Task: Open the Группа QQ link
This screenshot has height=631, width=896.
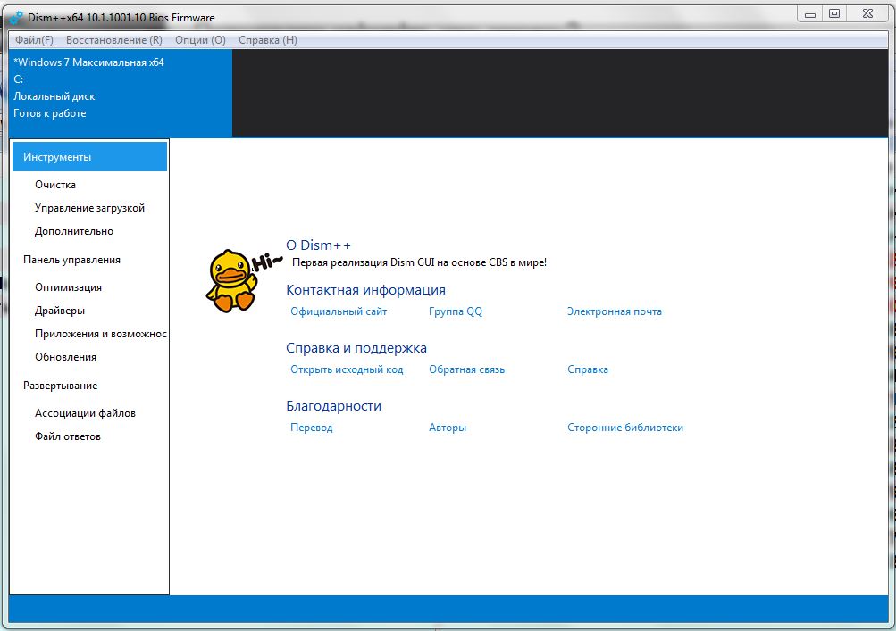Action: tap(456, 311)
